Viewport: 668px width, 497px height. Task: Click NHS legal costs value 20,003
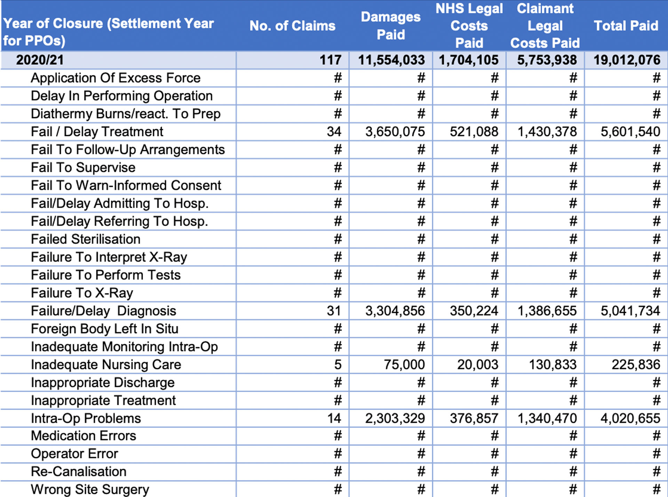[x=478, y=364]
